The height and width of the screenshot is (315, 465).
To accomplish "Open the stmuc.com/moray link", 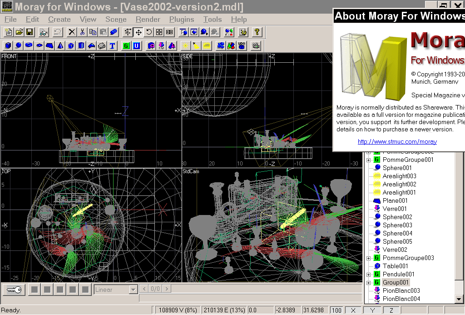I will coord(397,142).
